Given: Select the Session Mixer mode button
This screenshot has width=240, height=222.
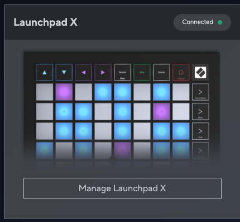Looking at the screenshot, I should (x=122, y=72).
